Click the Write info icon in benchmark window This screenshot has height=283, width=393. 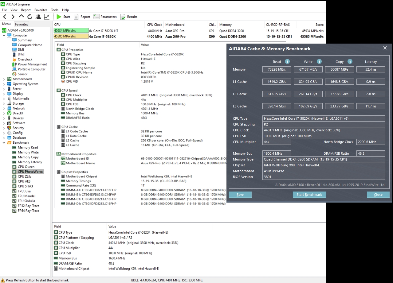[x=319, y=61]
